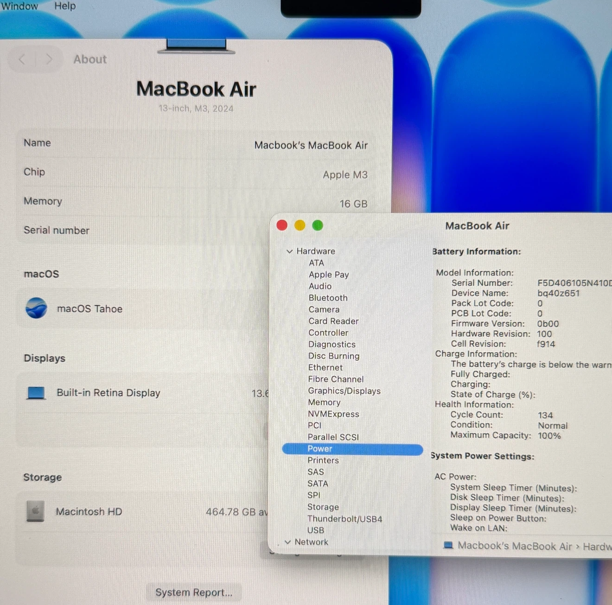The height and width of the screenshot is (605, 612).
Task: Click the Battery Information heading
Action: point(477,251)
